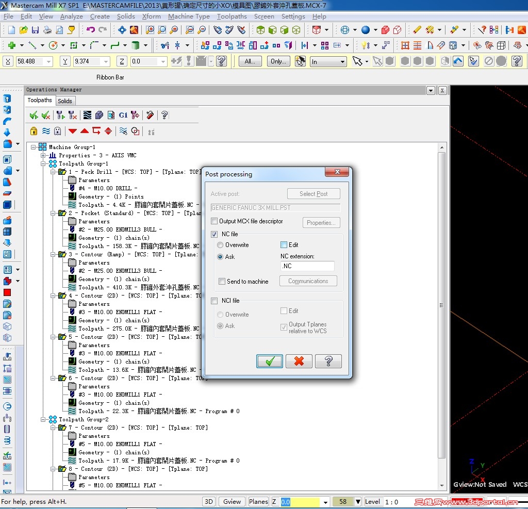The image size is (528, 509).
Task: Check Output MCX file descriptor
Action: click(214, 221)
